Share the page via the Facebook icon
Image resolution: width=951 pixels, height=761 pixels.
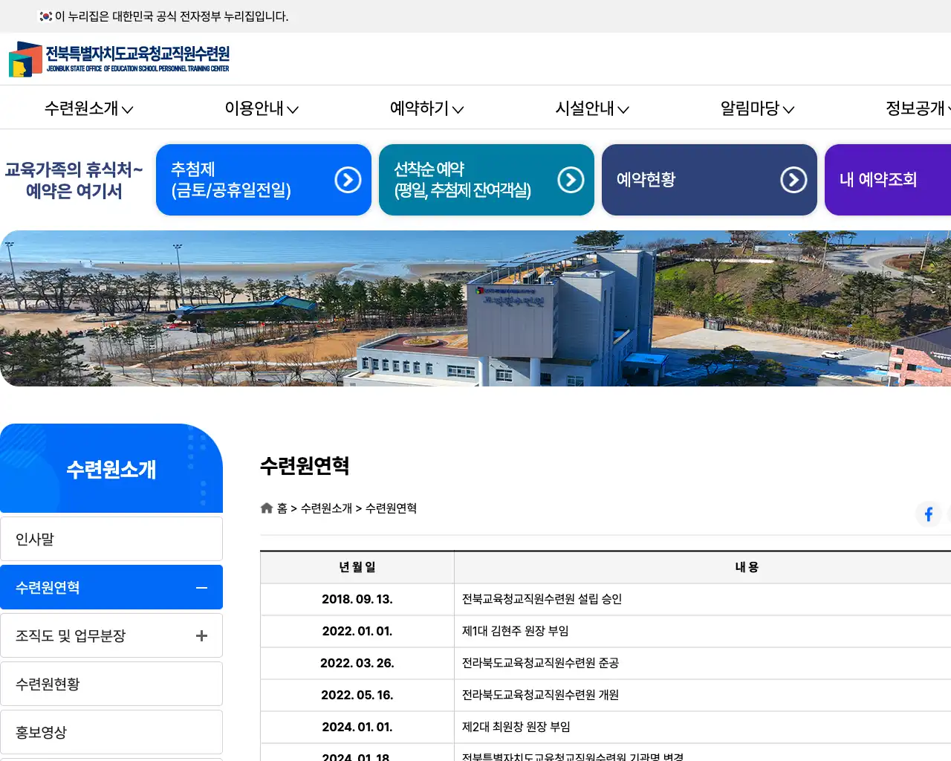(x=929, y=514)
